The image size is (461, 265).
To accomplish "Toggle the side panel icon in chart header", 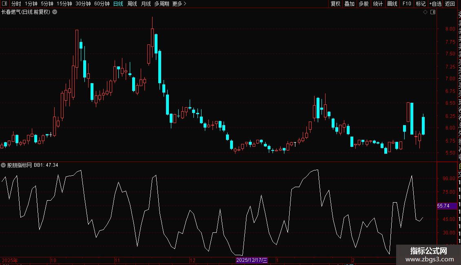I will point(433,12).
